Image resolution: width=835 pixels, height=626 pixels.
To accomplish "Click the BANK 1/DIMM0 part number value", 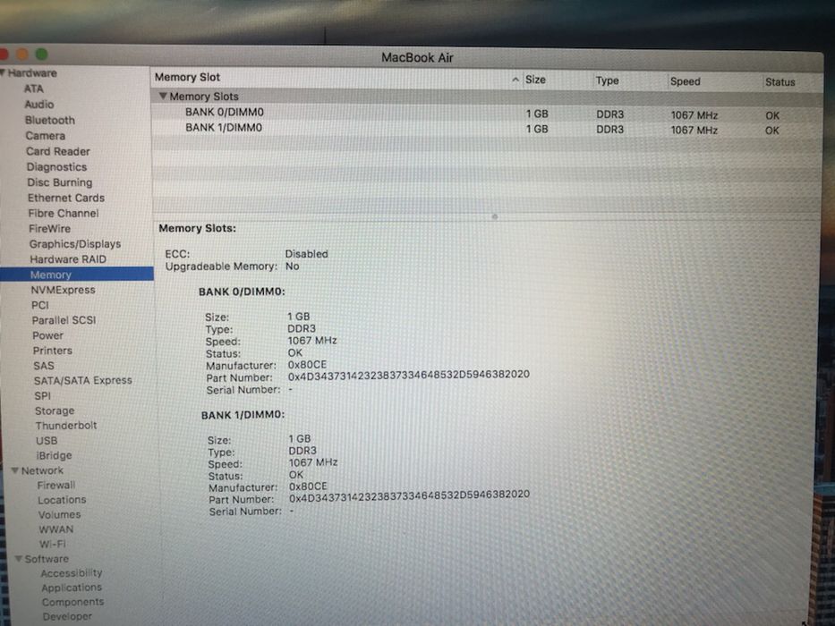I will (x=409, y=496).
